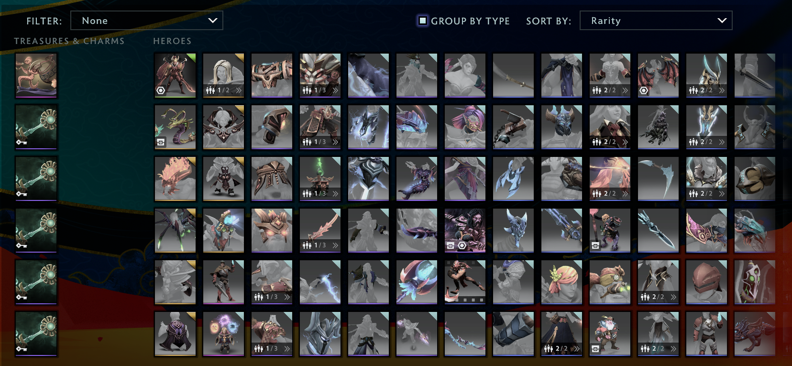The height and width of the screenshot is (366, 792).
Task: Select the white-bearded dwarf in pink item
Action: coord(610,333)
